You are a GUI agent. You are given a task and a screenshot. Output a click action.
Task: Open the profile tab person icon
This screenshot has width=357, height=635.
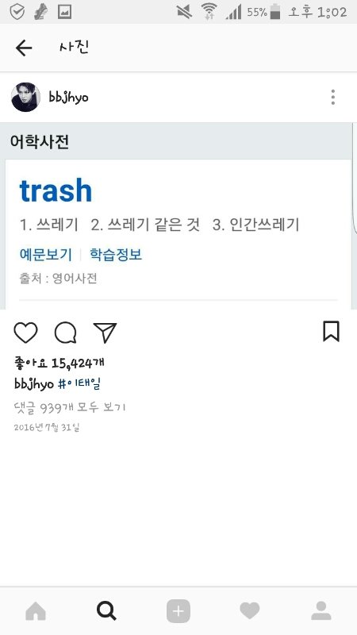321,610
